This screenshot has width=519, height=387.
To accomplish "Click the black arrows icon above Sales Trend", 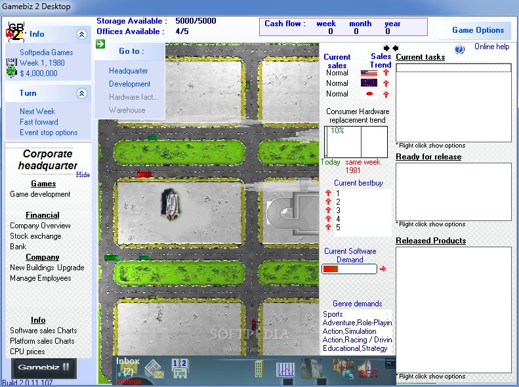I will tap(390, 48).
